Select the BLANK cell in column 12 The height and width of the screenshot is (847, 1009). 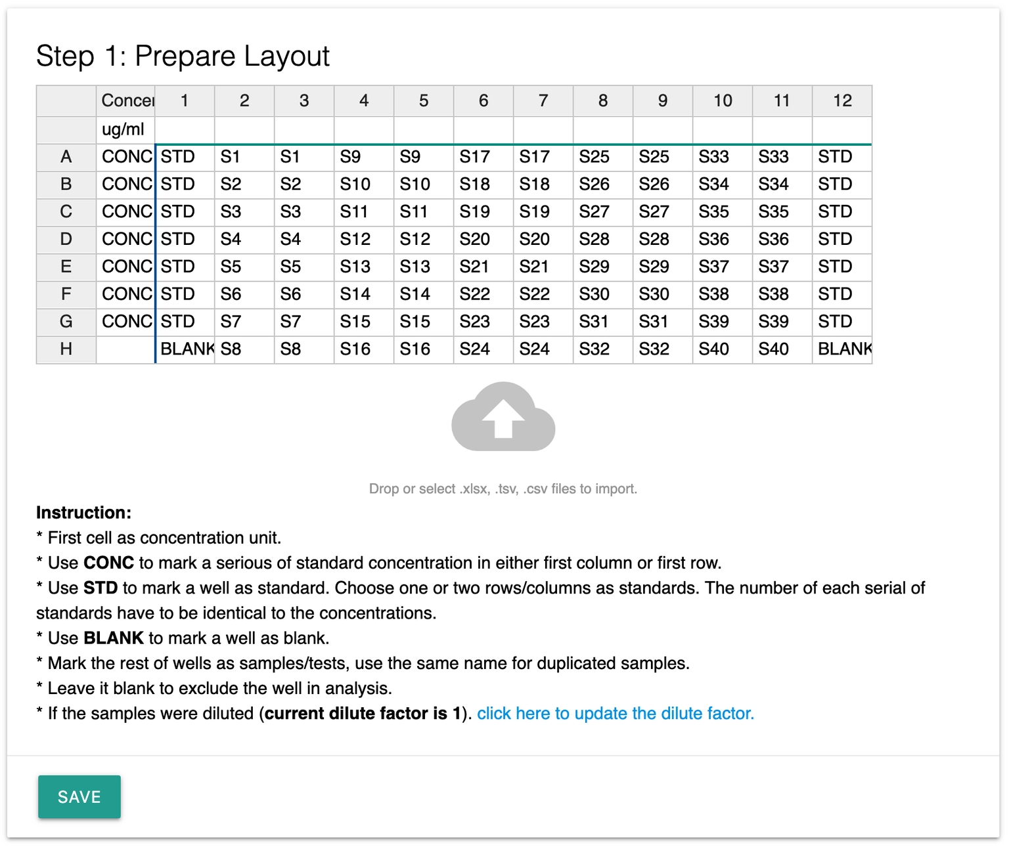(x=841, y=349)
